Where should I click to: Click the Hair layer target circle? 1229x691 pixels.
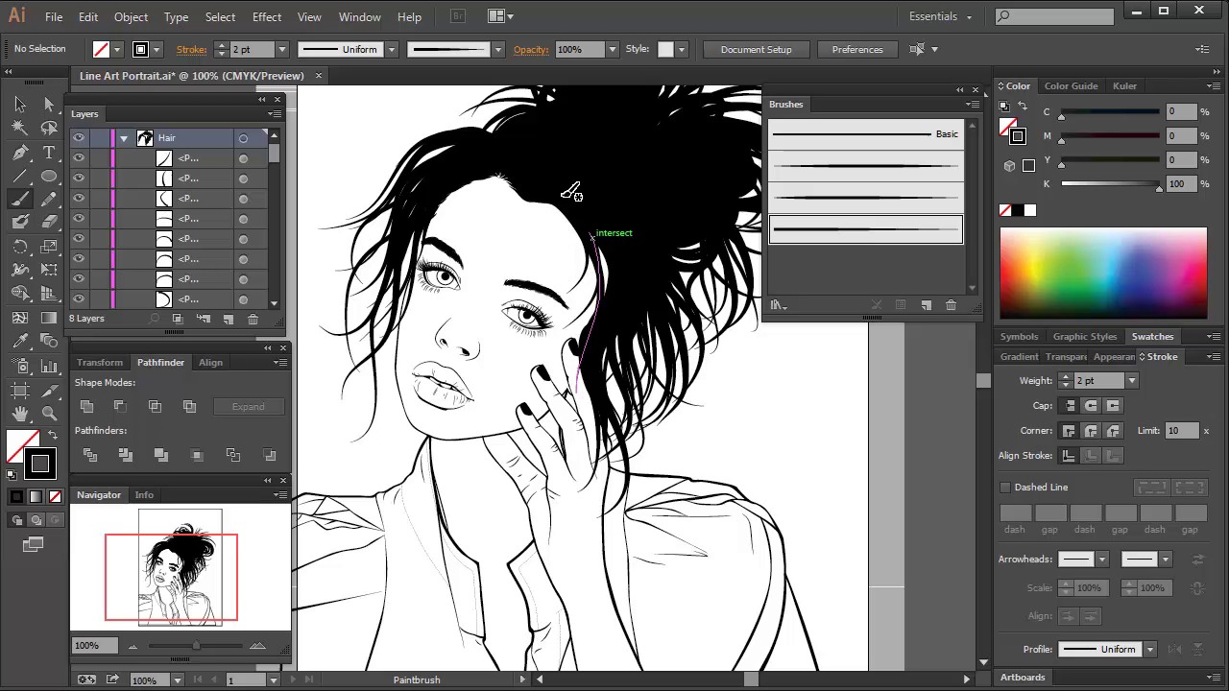click(243, 138)
